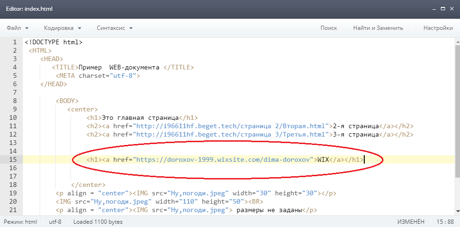460x227 pixels.
Task: Click the opening <HTML> tag
Action: 41,51
